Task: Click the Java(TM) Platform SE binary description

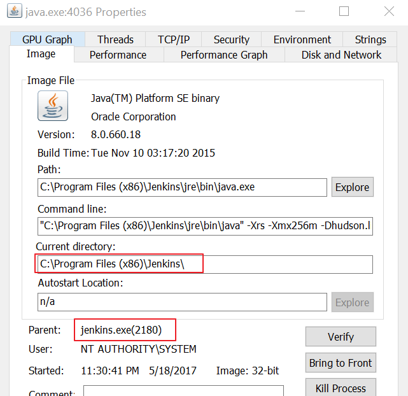Action: (x=155, y=98)
